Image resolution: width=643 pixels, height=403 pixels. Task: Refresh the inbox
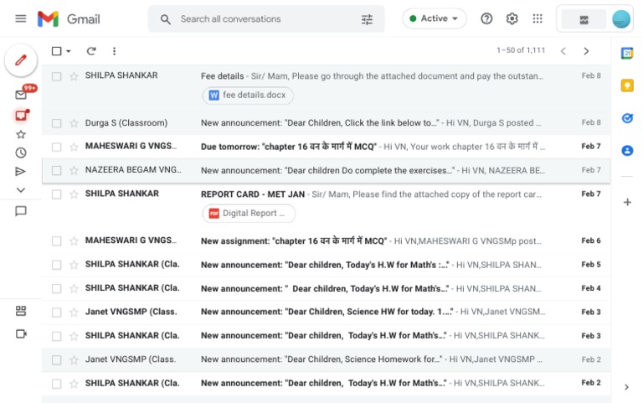click(x=91, y=51)
